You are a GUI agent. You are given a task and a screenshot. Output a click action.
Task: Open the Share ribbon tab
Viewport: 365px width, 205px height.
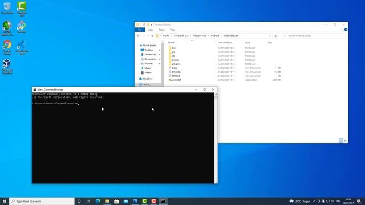162,30
